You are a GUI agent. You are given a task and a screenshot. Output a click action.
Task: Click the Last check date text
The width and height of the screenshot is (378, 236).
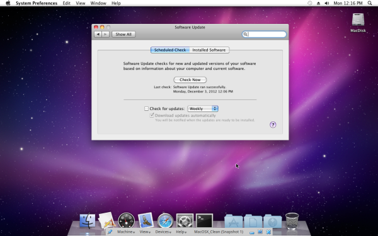pos(203,91)
